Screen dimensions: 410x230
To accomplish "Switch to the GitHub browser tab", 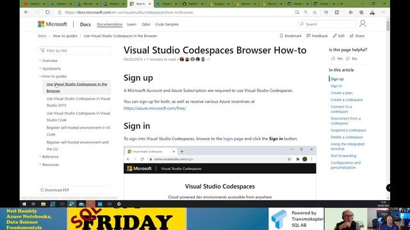I will point(193,4).
